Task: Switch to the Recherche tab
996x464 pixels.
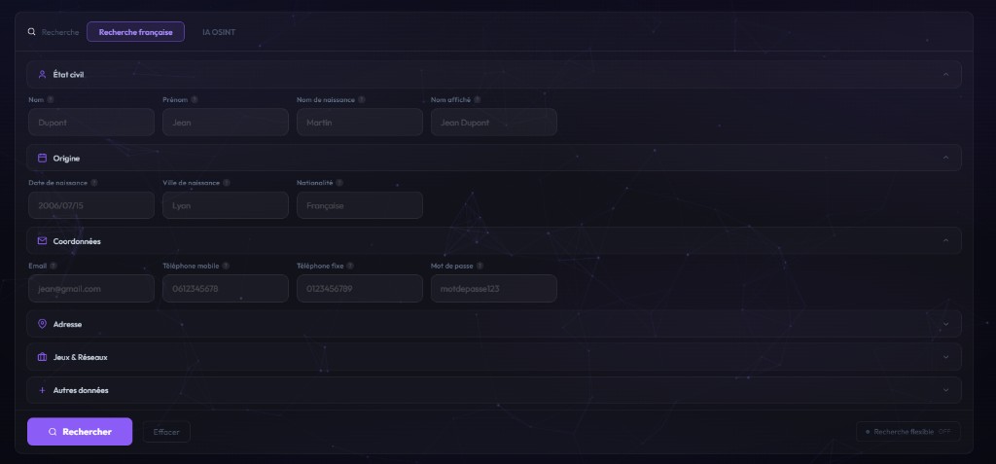Action: [x=60, y=32]
